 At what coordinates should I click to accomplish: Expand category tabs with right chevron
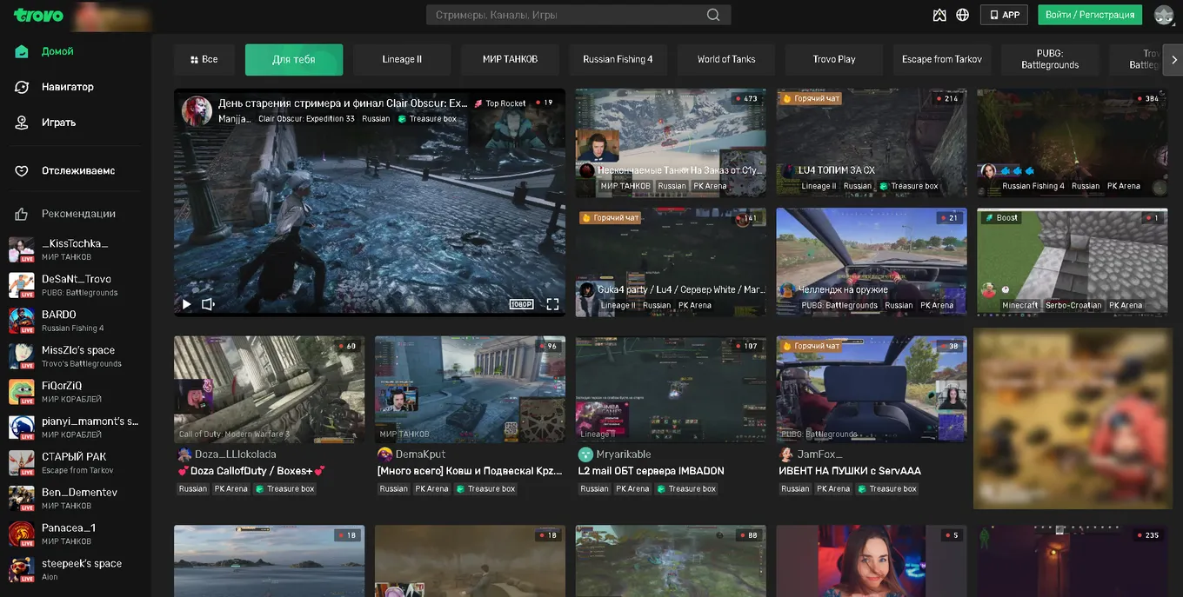[x=1173, y=60]
